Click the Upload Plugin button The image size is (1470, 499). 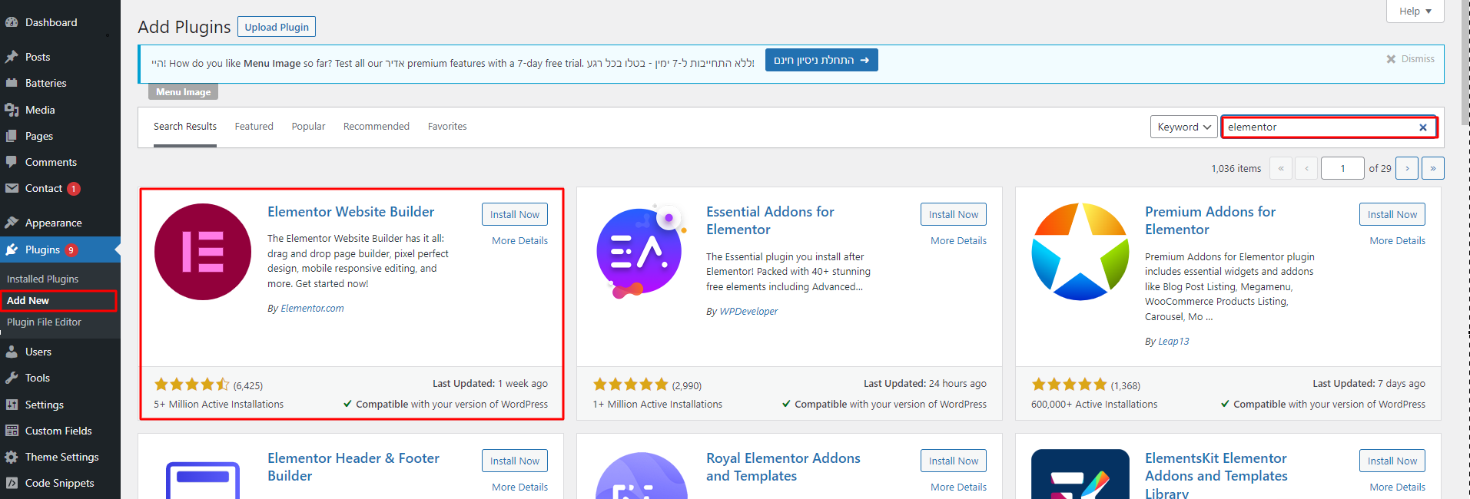[277, 27]
